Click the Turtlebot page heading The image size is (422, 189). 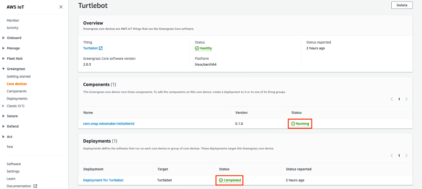[93, 5]
